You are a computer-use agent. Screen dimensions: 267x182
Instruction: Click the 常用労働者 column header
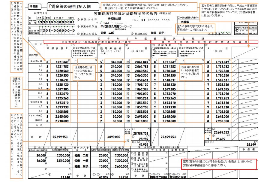57,49
